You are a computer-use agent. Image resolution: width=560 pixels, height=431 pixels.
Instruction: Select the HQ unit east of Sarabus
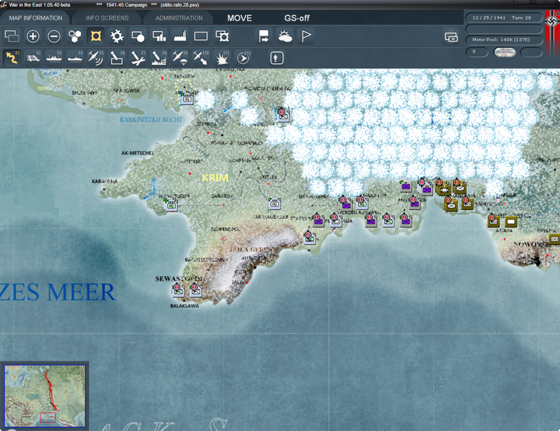[x=275, y=203]
